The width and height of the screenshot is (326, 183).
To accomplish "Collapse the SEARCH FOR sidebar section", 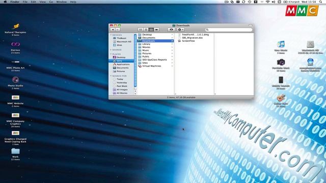I will pyautogui.click(x=111, y=76).
